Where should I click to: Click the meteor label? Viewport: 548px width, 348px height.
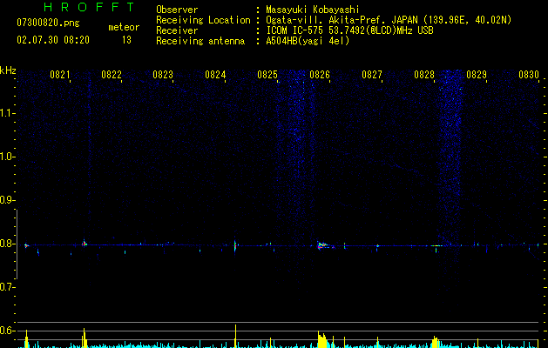point(124,27)
